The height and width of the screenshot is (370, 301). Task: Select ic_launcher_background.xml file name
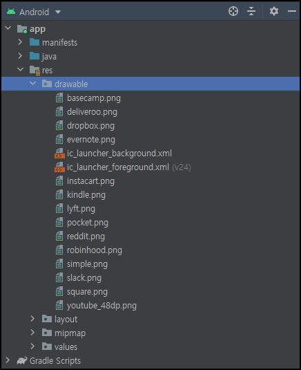click(x=119, y=154)
